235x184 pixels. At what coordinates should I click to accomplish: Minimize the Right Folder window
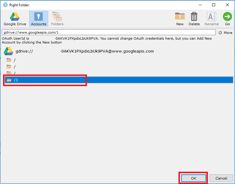point(200,5)
